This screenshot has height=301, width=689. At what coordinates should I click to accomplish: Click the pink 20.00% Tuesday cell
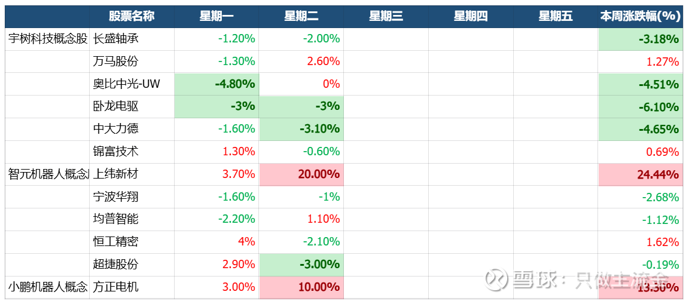pos(301,174)
